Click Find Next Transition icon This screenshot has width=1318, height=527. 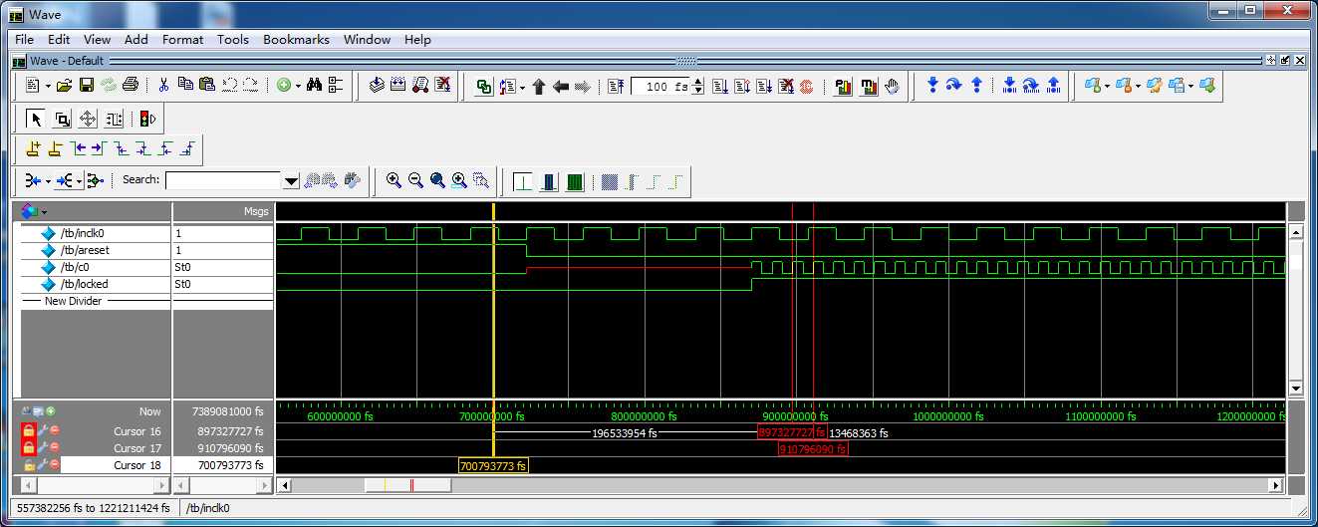click(99, 149)
